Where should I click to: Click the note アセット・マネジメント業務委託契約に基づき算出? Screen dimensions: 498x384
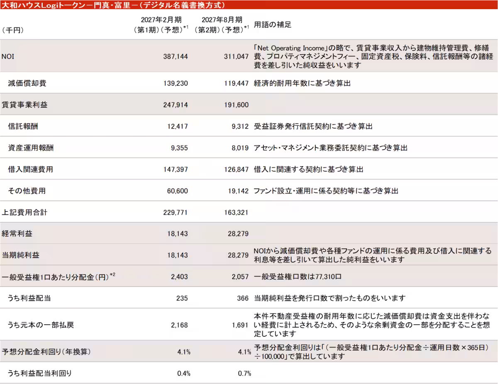(x=330, y=148)
